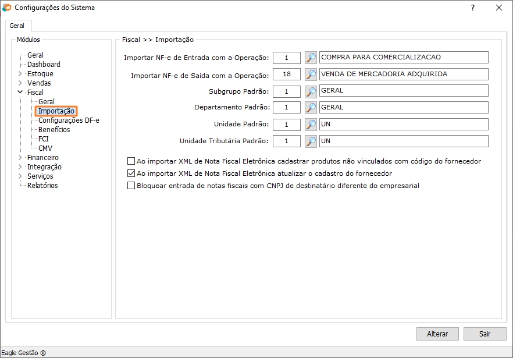Image resolution: width=513 pixels, height=358 pixels.
Task: Open the Departamento Padrão lookup magnifier
Action: (x=311, y=108)
